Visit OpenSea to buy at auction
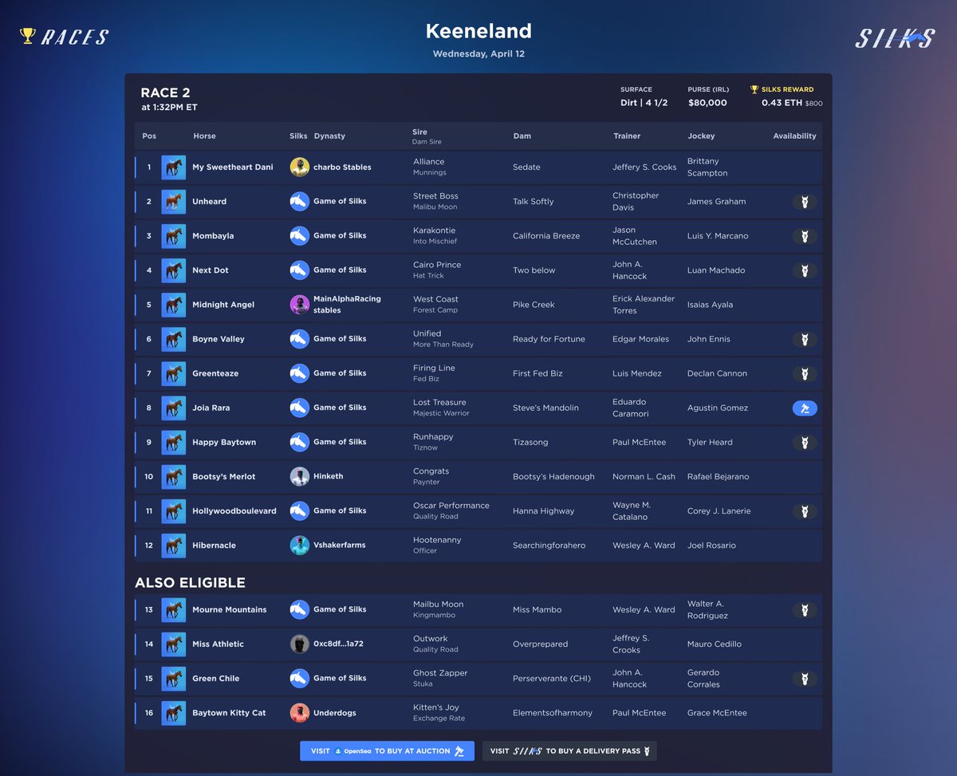The width and height of the screenshot is (957, 776). coord(387,750)
